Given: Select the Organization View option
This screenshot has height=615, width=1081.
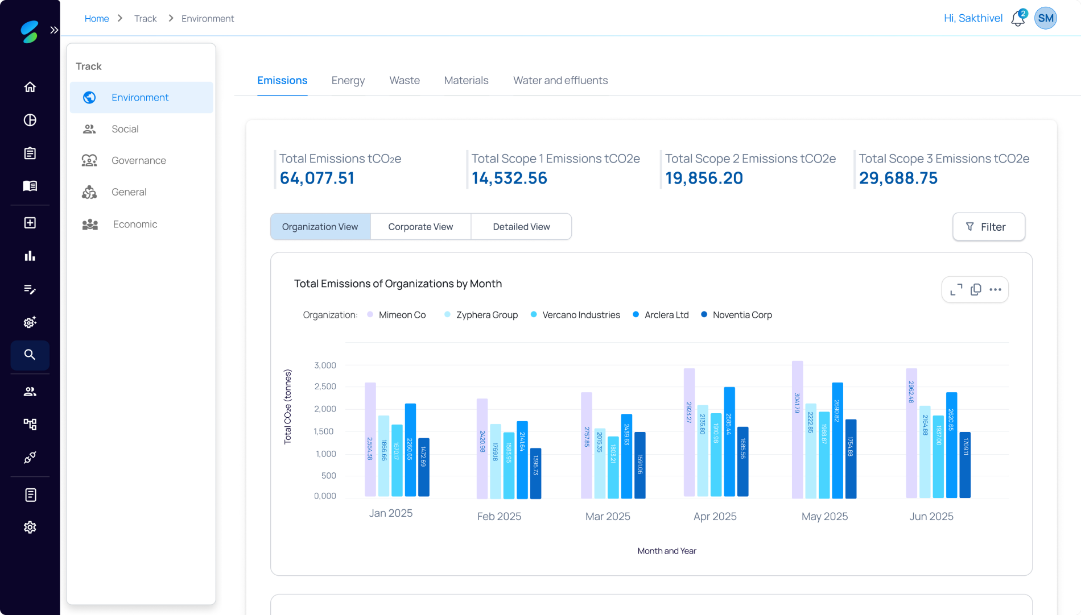Looking at the screenshot, I should pyautogui.click(x=320, y=227).
